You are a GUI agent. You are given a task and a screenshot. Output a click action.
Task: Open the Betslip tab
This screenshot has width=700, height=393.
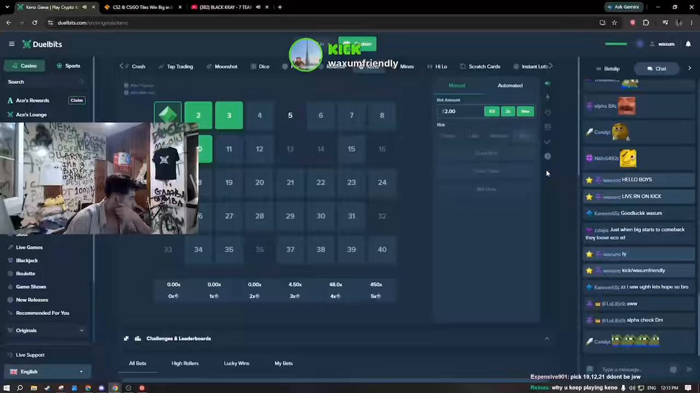click(x=607, y=69)
